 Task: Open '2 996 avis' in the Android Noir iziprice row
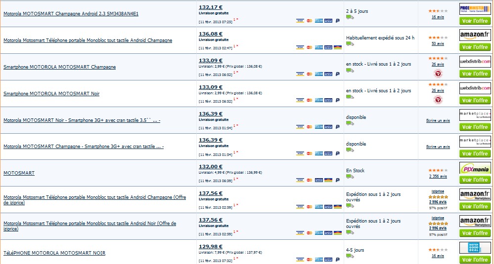click(x=438, y=228)
